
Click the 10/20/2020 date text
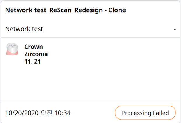[x=22, y=113]
